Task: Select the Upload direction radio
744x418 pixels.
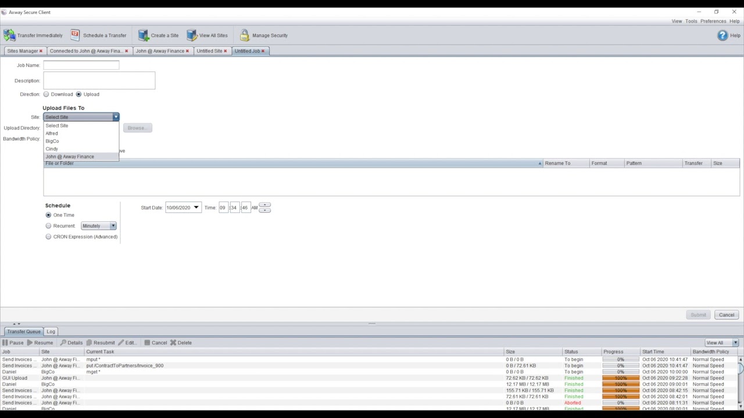Action: [78, 94]
